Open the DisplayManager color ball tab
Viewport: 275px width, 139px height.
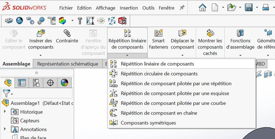(65, 82)
